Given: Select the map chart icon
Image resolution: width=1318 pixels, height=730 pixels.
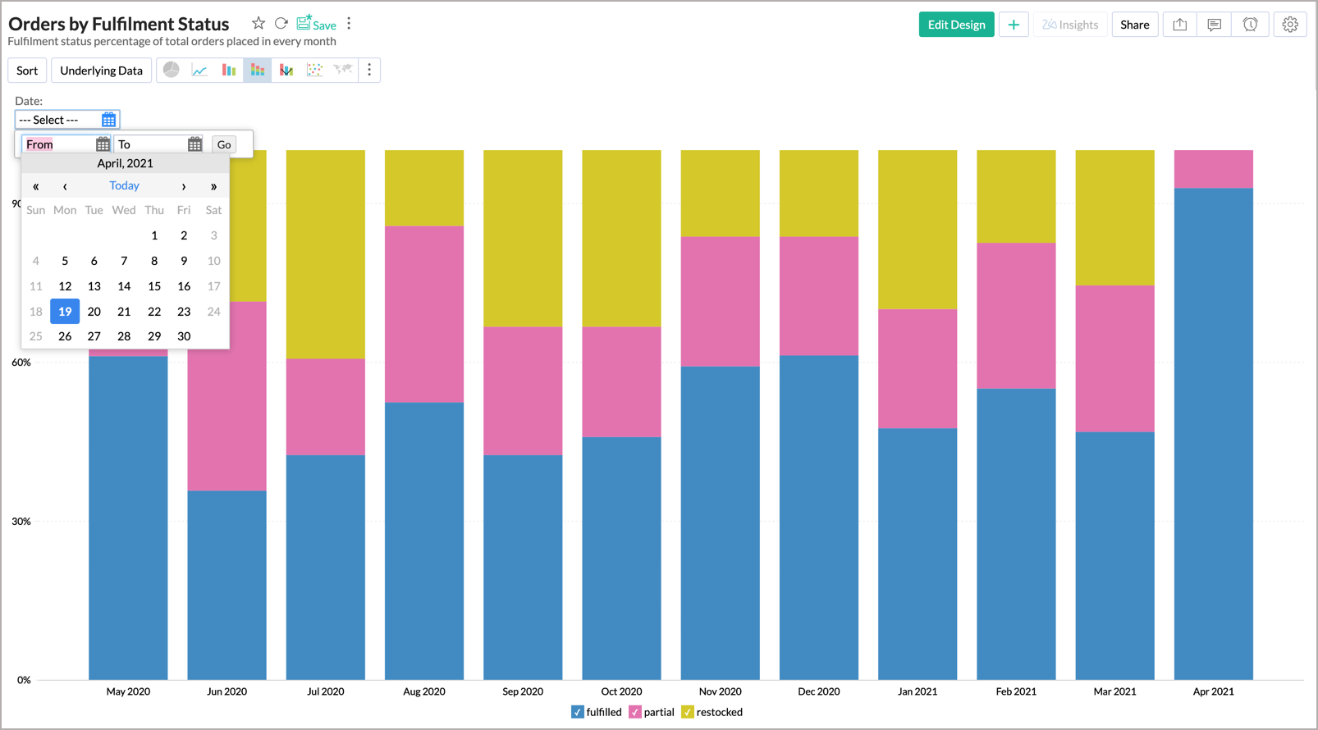Looking at the screenshot, I should [x=343, y=71].
